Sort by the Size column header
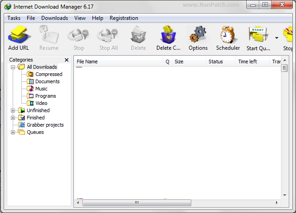Viewport: 296px width, 213px height. pyautogui.click(x=189, y=62)
